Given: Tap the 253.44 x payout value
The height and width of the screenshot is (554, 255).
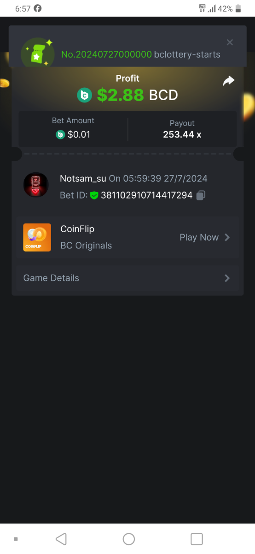Looking at the screenshot, I should (182, 135).
